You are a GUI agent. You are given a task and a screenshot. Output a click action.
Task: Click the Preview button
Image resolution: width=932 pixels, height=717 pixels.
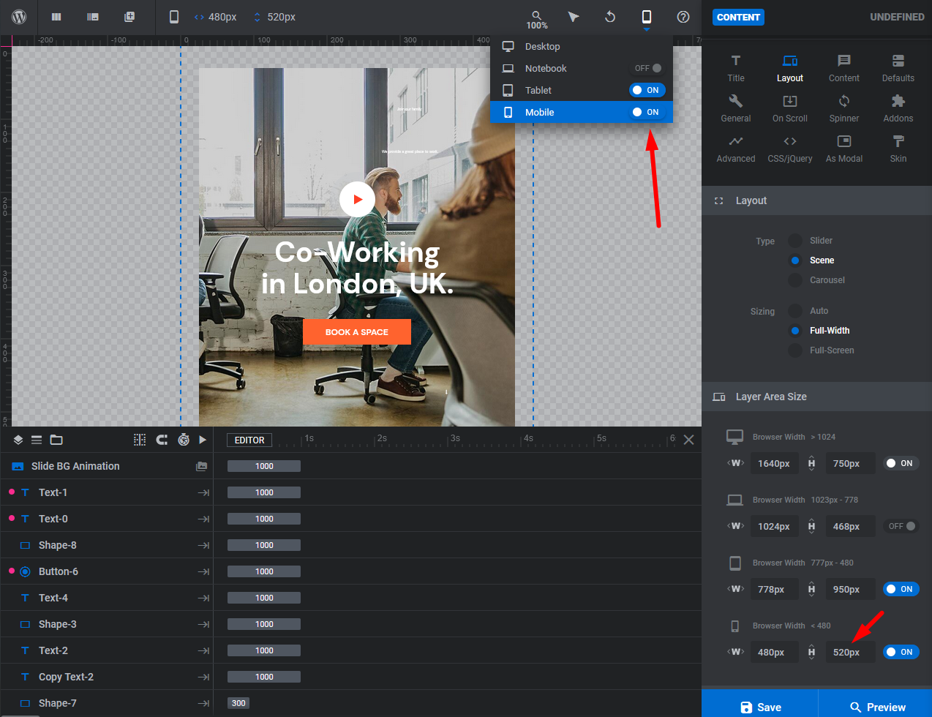pos(876,707)
